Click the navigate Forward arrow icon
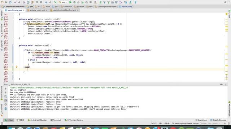This screenshot has width=231, height=129. point(50,2)
